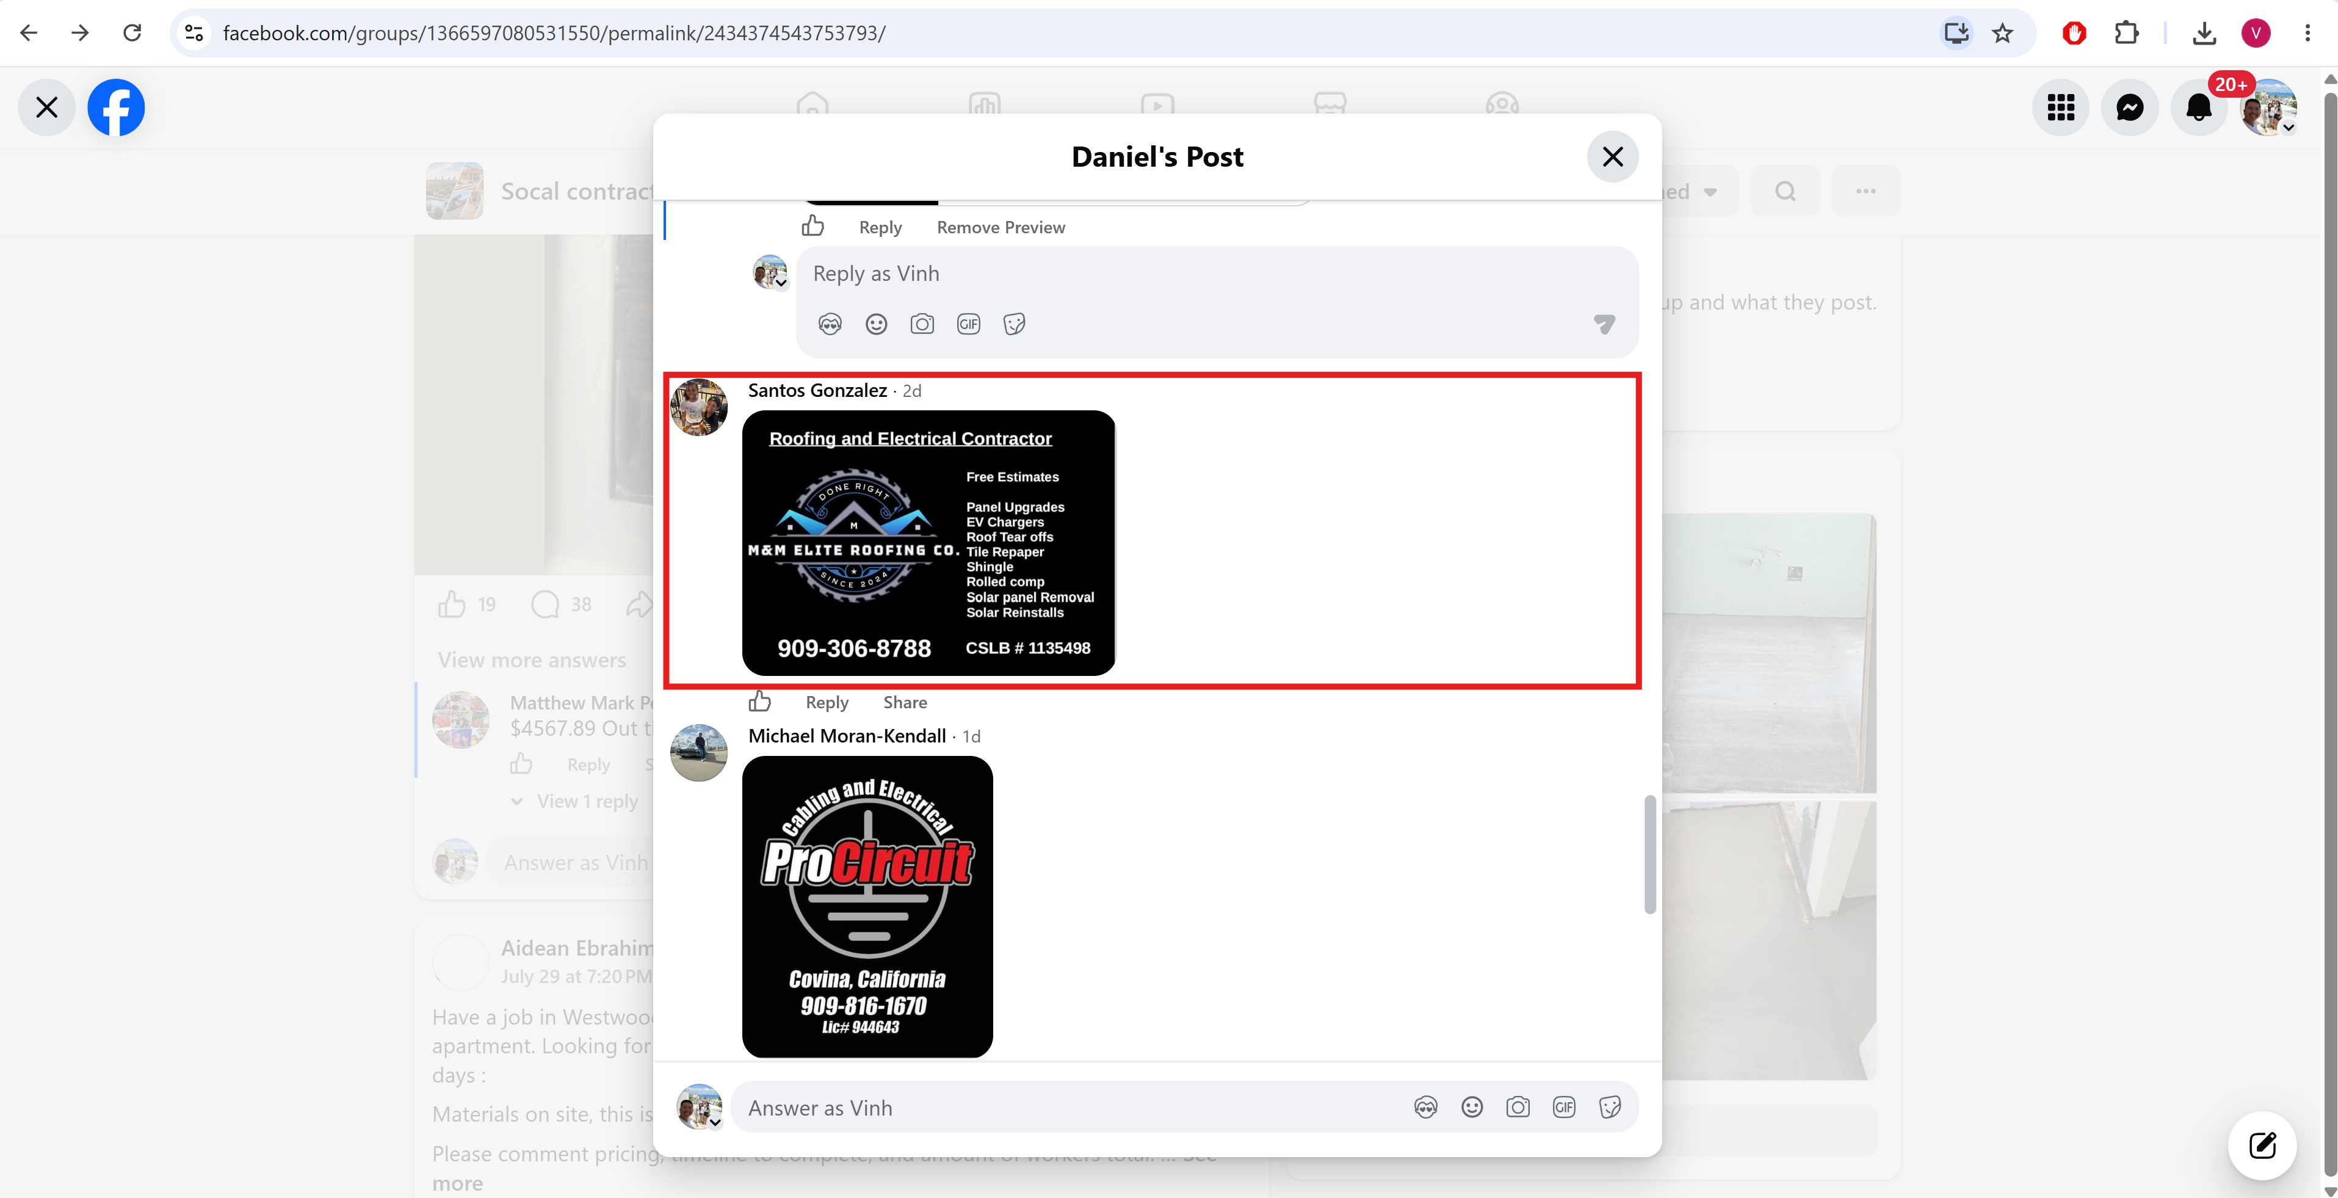Open the Chrome profile V avatar
2338x1198 pixels.
click(x=2256, y=33)
